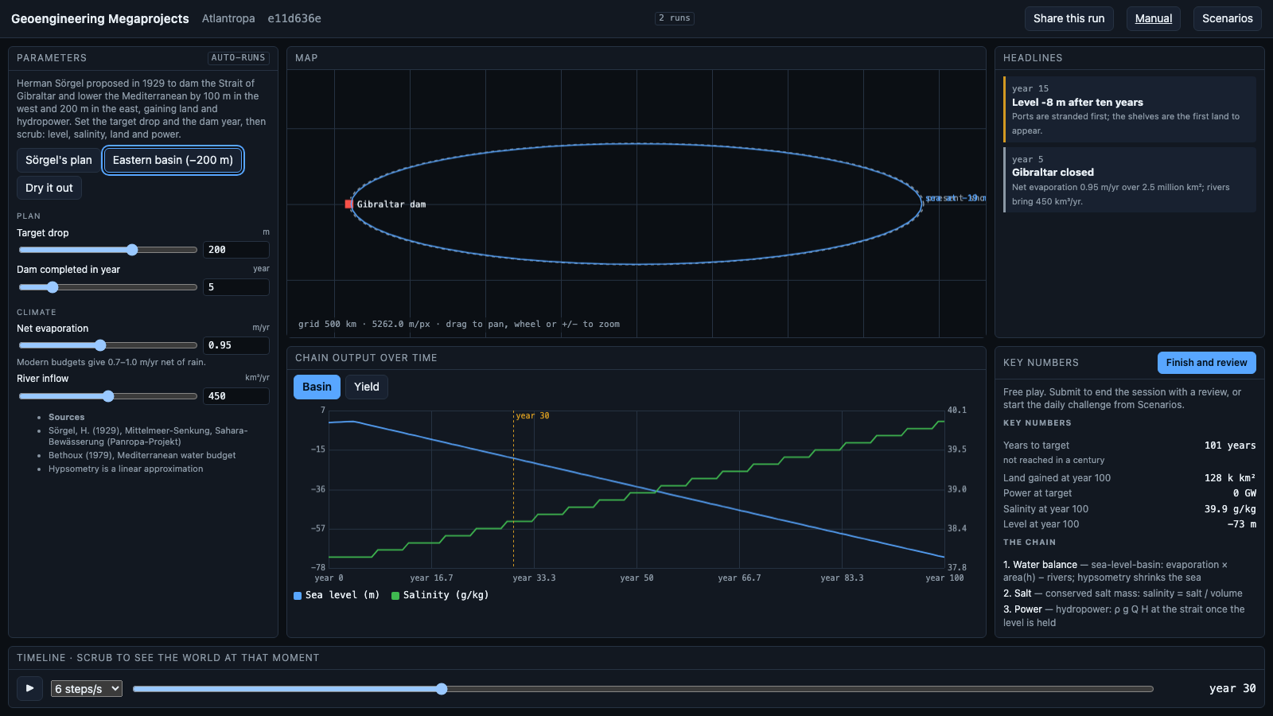This screenshot has width=1273, height=716.
Task: Toggle the Salinity legend swatch
Action: 395,595
